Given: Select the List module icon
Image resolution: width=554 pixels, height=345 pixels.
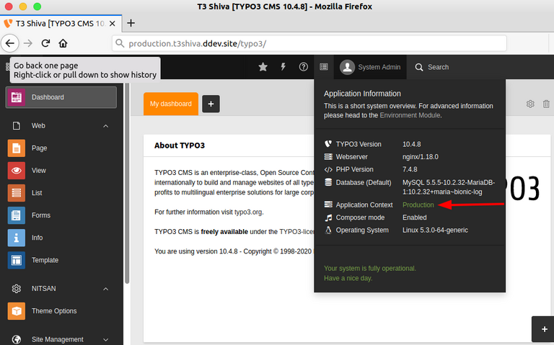Looking at the screenshot, I should click(17, 193).
